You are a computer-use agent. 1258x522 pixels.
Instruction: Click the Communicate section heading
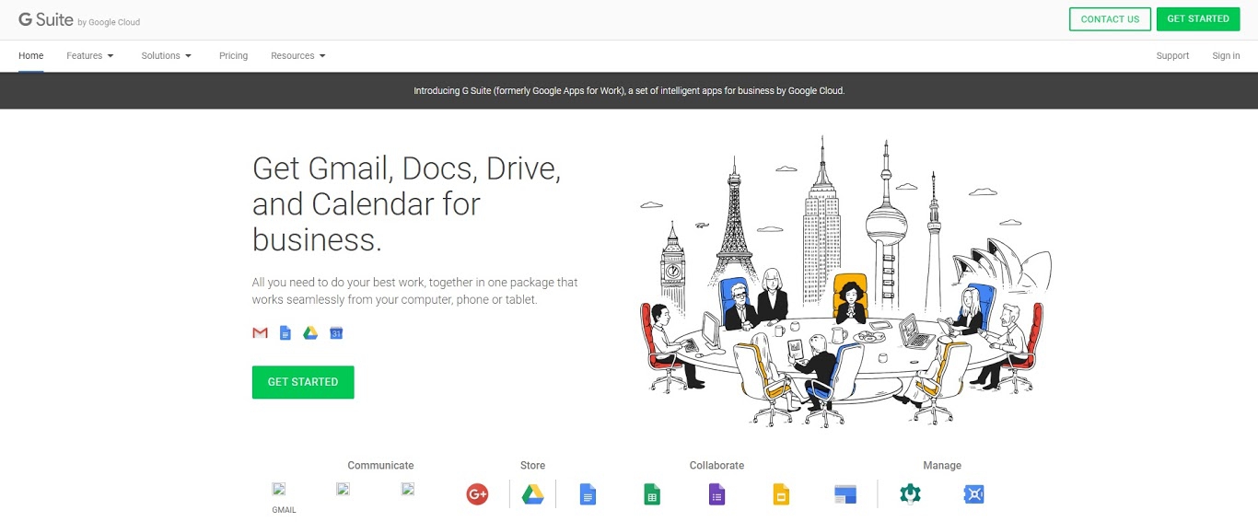click(x=380, y=466)
